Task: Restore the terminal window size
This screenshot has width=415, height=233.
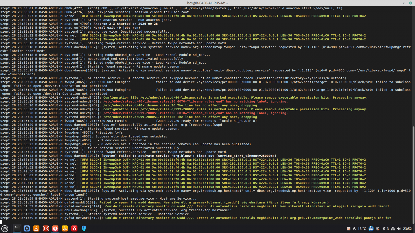Action: click(404, 3)
